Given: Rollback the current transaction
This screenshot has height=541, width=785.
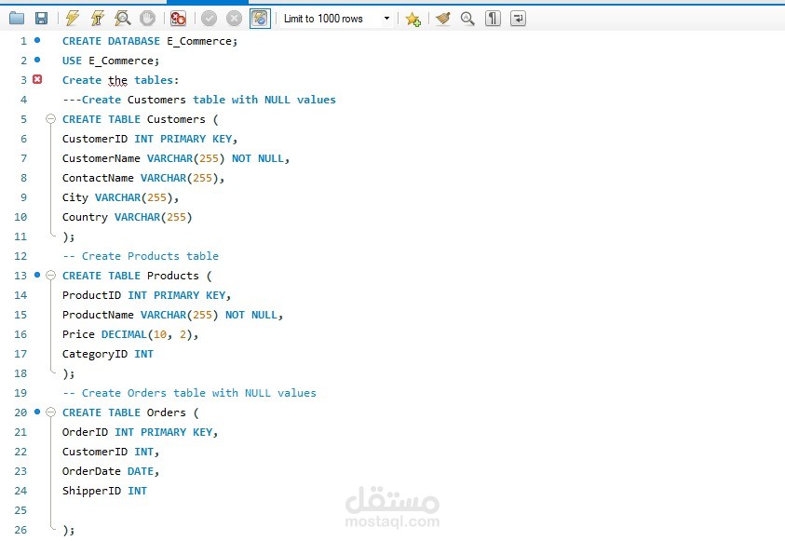Looking at the screenshot, I should pyautogui.click(x=232, y=18).
